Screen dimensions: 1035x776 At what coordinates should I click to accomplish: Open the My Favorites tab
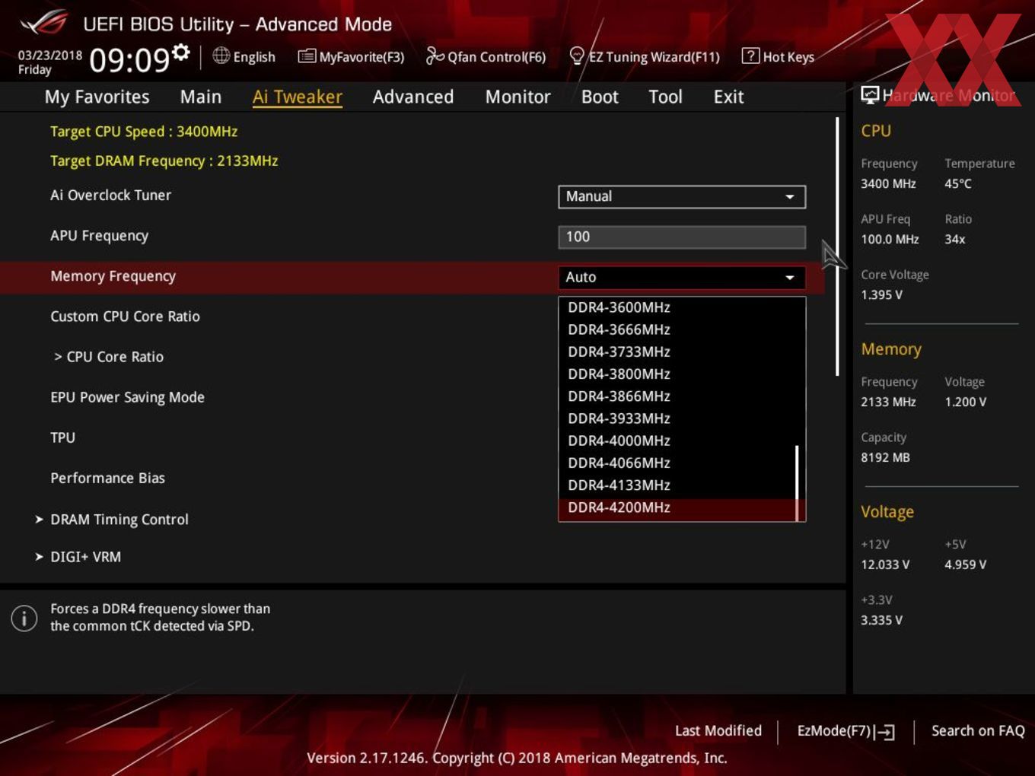click(97, 97)
